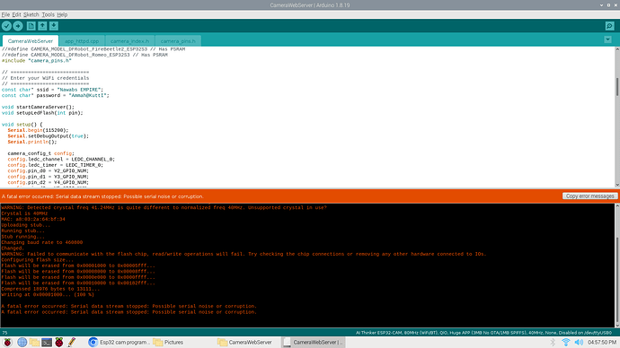Click the config.pin_d0 = Y2_GPIO_NUM line
This screenshot has width=620, height=348.
(x=49, y=170)
